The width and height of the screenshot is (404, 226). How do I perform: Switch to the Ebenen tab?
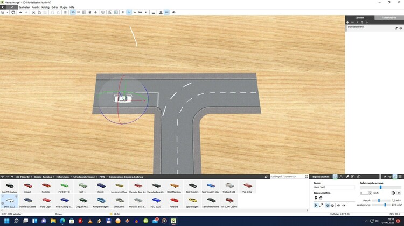[x=360, y=18]
